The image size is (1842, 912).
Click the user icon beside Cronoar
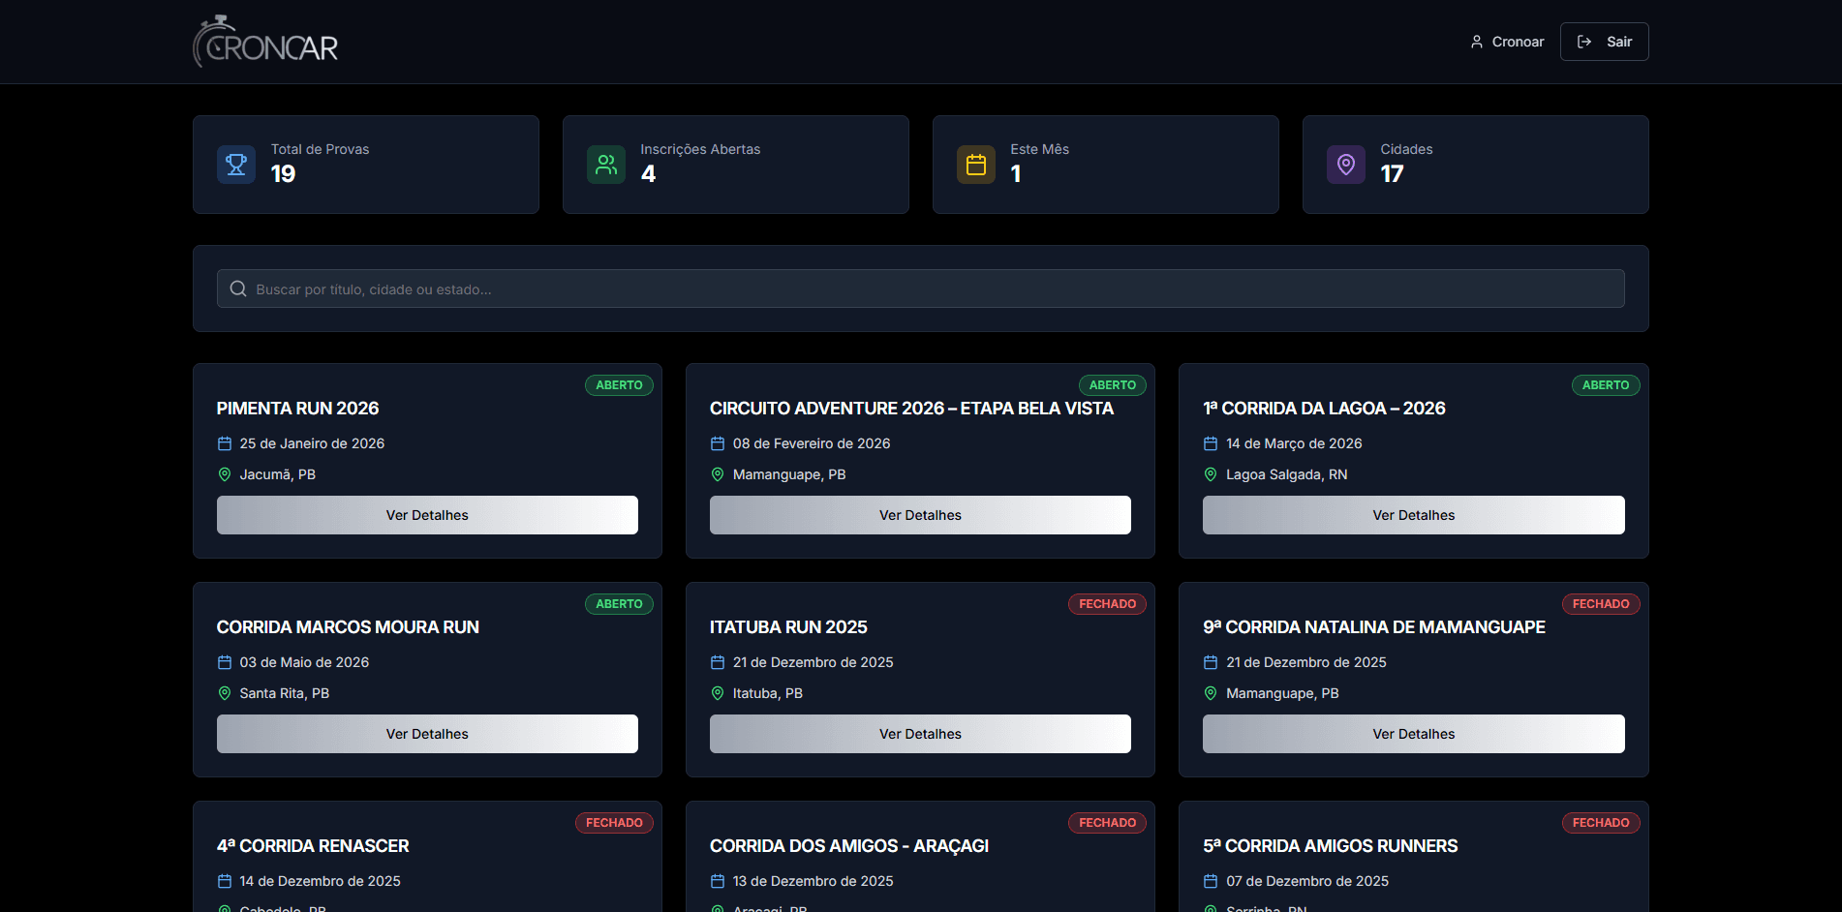[1477, 42]
